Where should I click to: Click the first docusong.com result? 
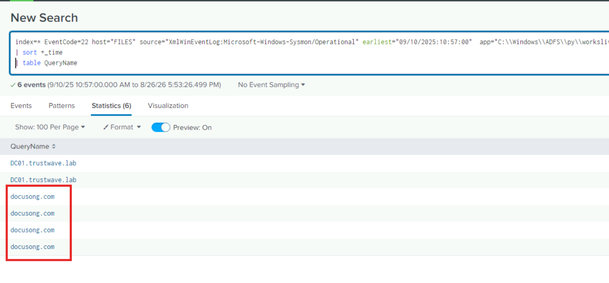tap(33, 196)
